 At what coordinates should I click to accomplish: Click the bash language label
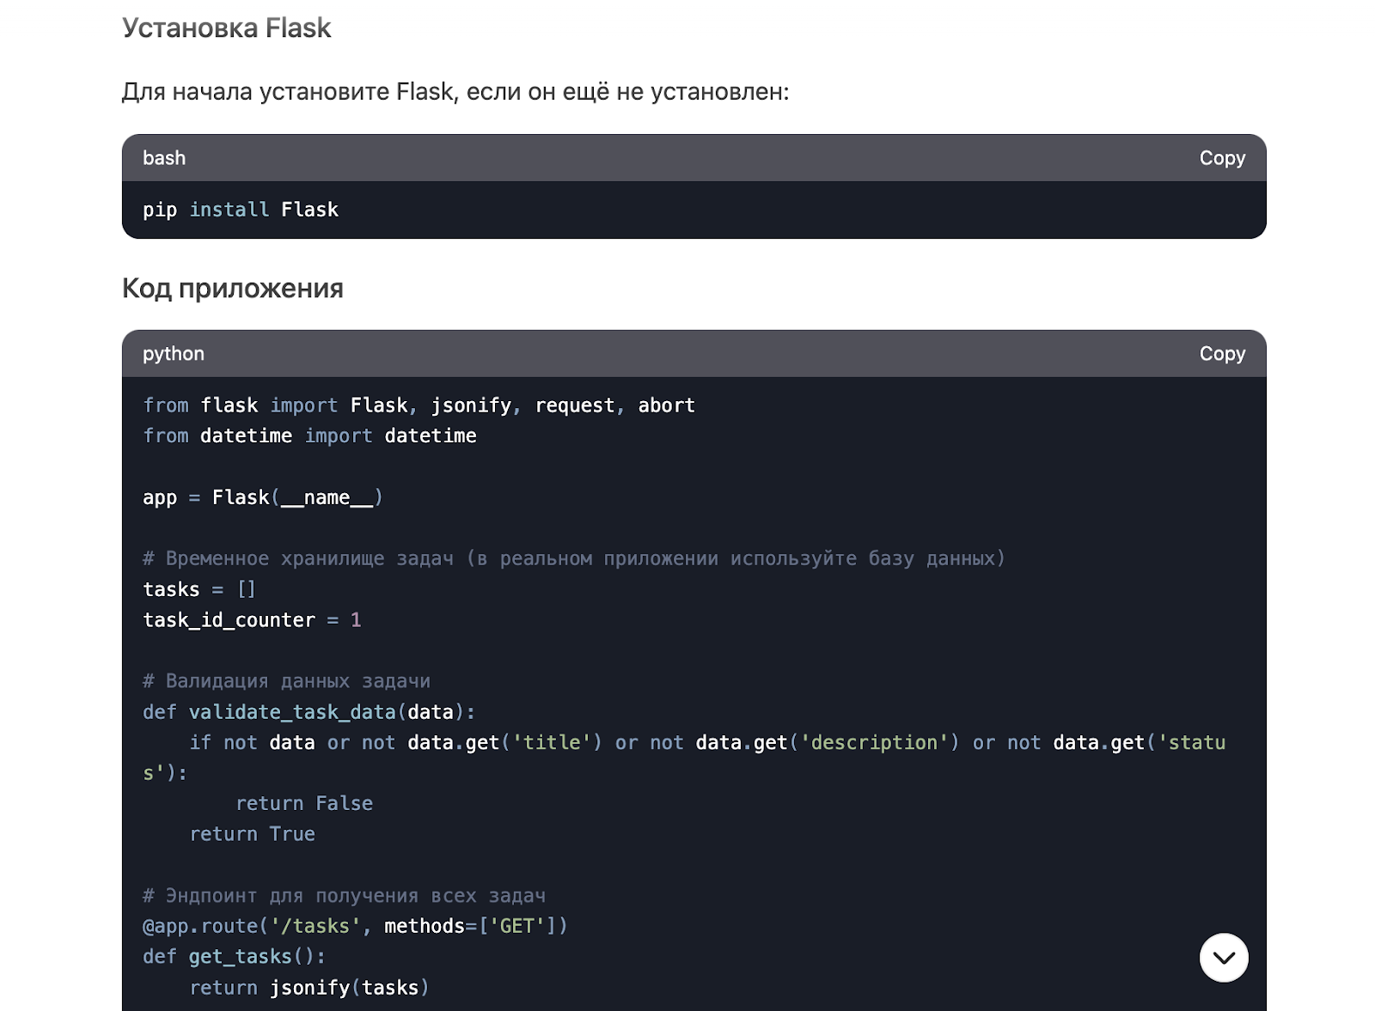click(x=163, y=158)
